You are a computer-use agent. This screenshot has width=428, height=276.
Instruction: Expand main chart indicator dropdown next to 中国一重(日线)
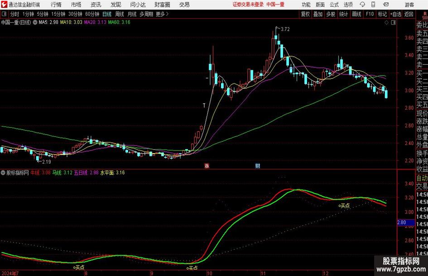tap(35, 22)
